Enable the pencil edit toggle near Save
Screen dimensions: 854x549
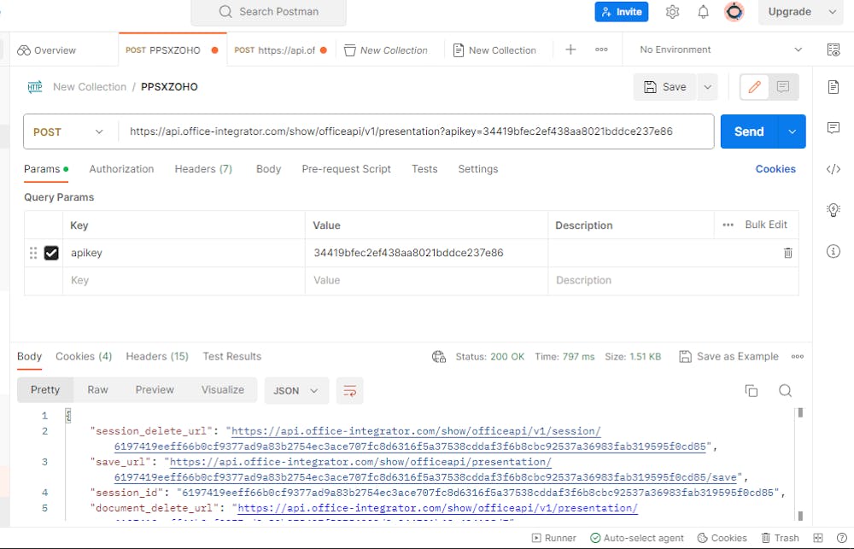click(x=754, y=86)
